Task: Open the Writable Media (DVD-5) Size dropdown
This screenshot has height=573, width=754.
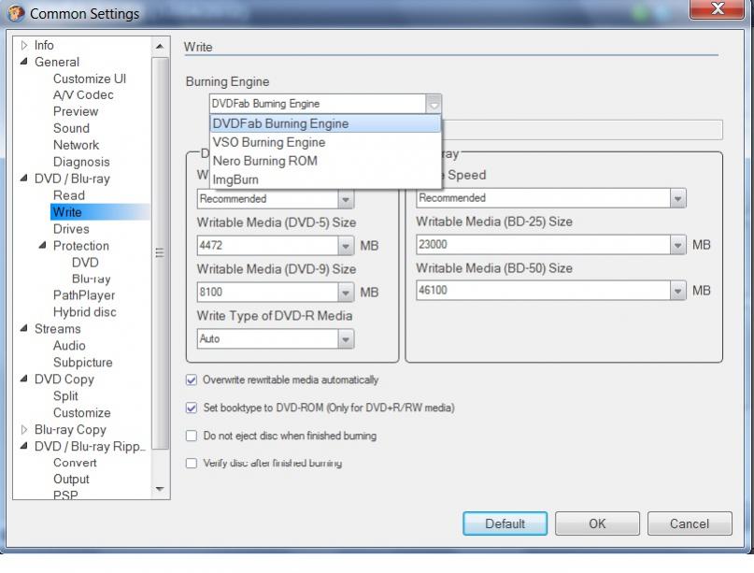Action: pos(346,246)
